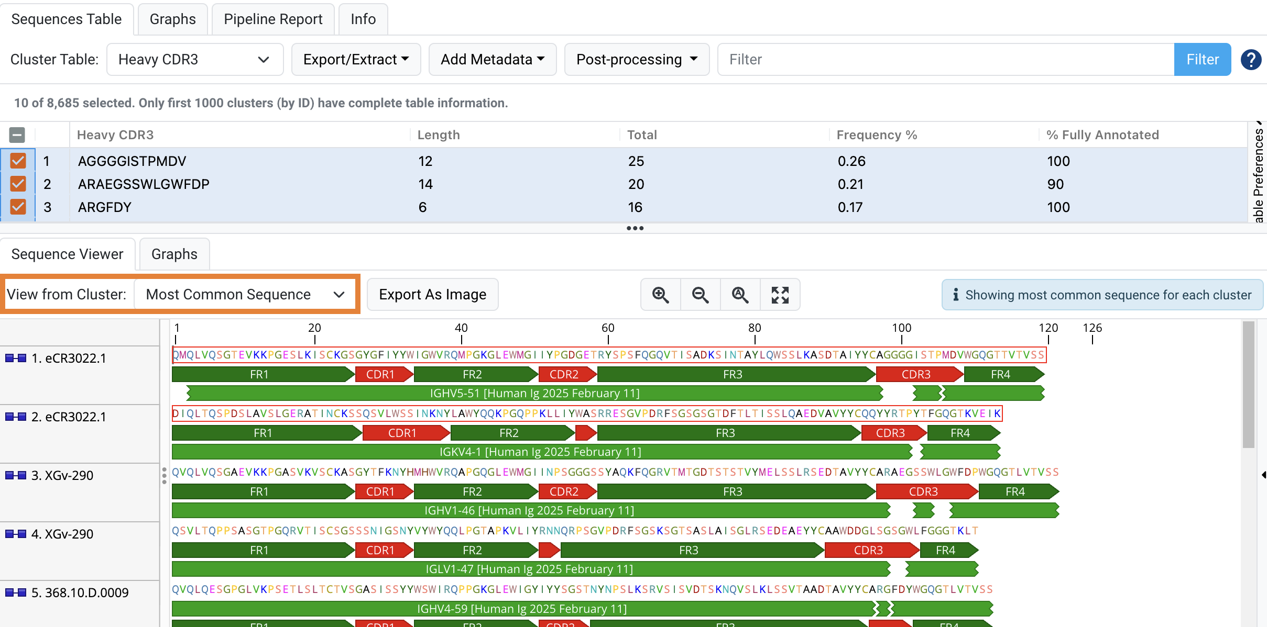Image resolution: width=1267 pixels, height=627 pixels.
Task: Click the zoom in magnifier icon
Action: 660,295
